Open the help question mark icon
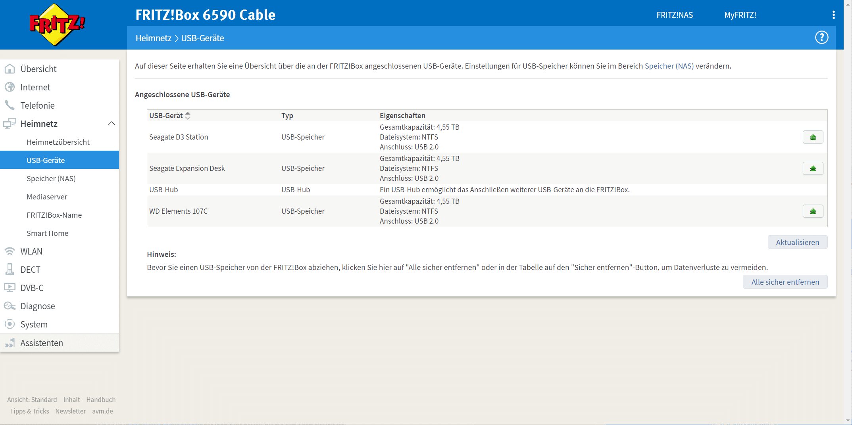The width and height of the screenshot is (852, 425). point(821,38)
